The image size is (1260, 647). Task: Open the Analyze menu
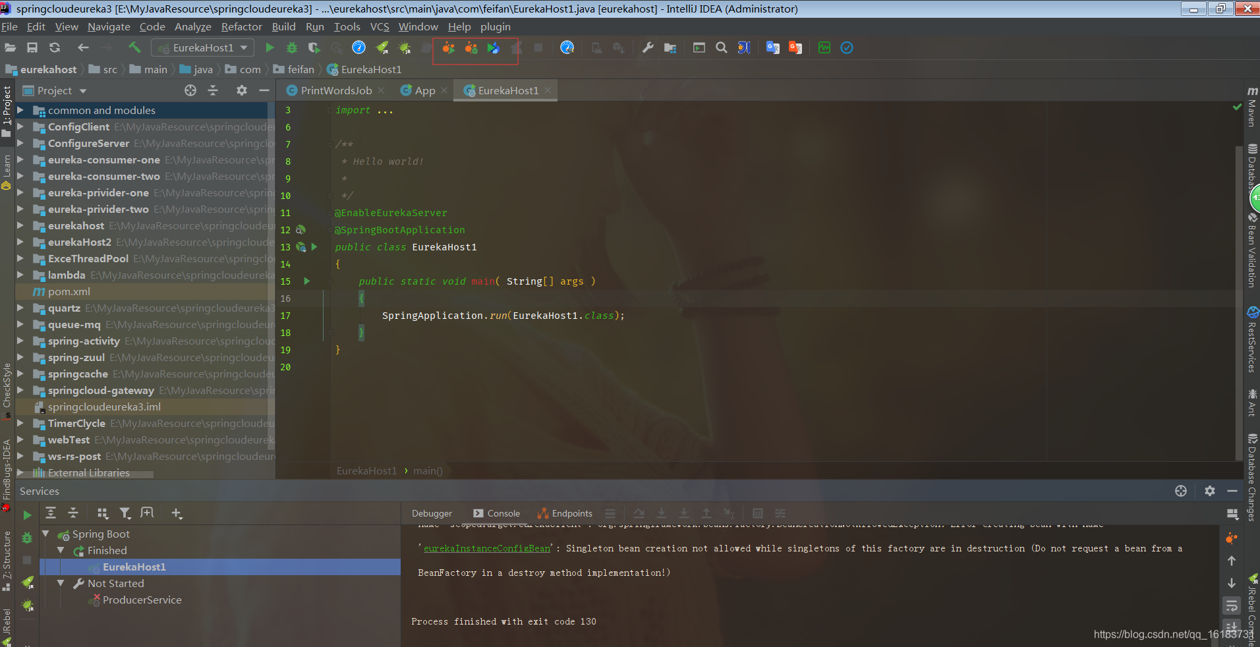(x=192, y=26)
